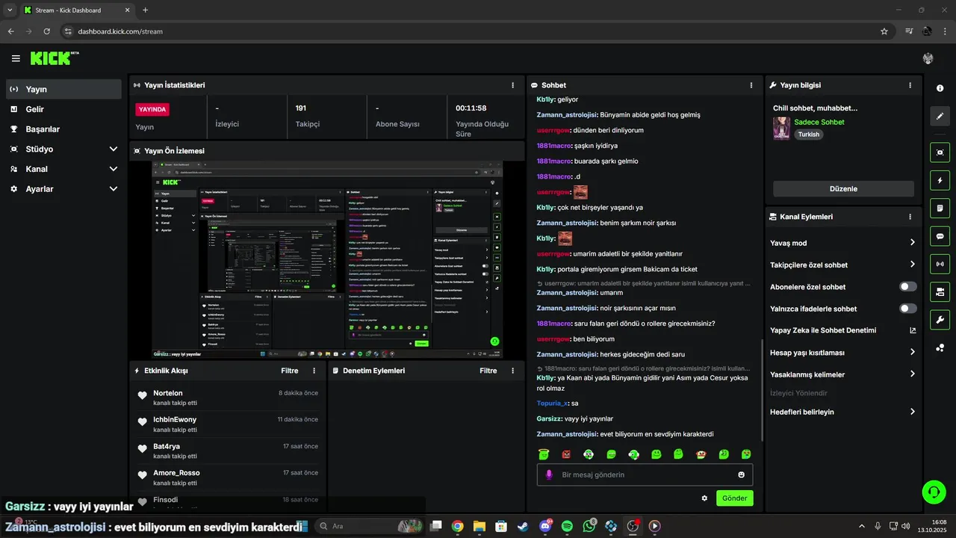Screen dimensions: 956x538
Task: Click the Kick logo
Action: pyautogui.click(x=55, y=58)
